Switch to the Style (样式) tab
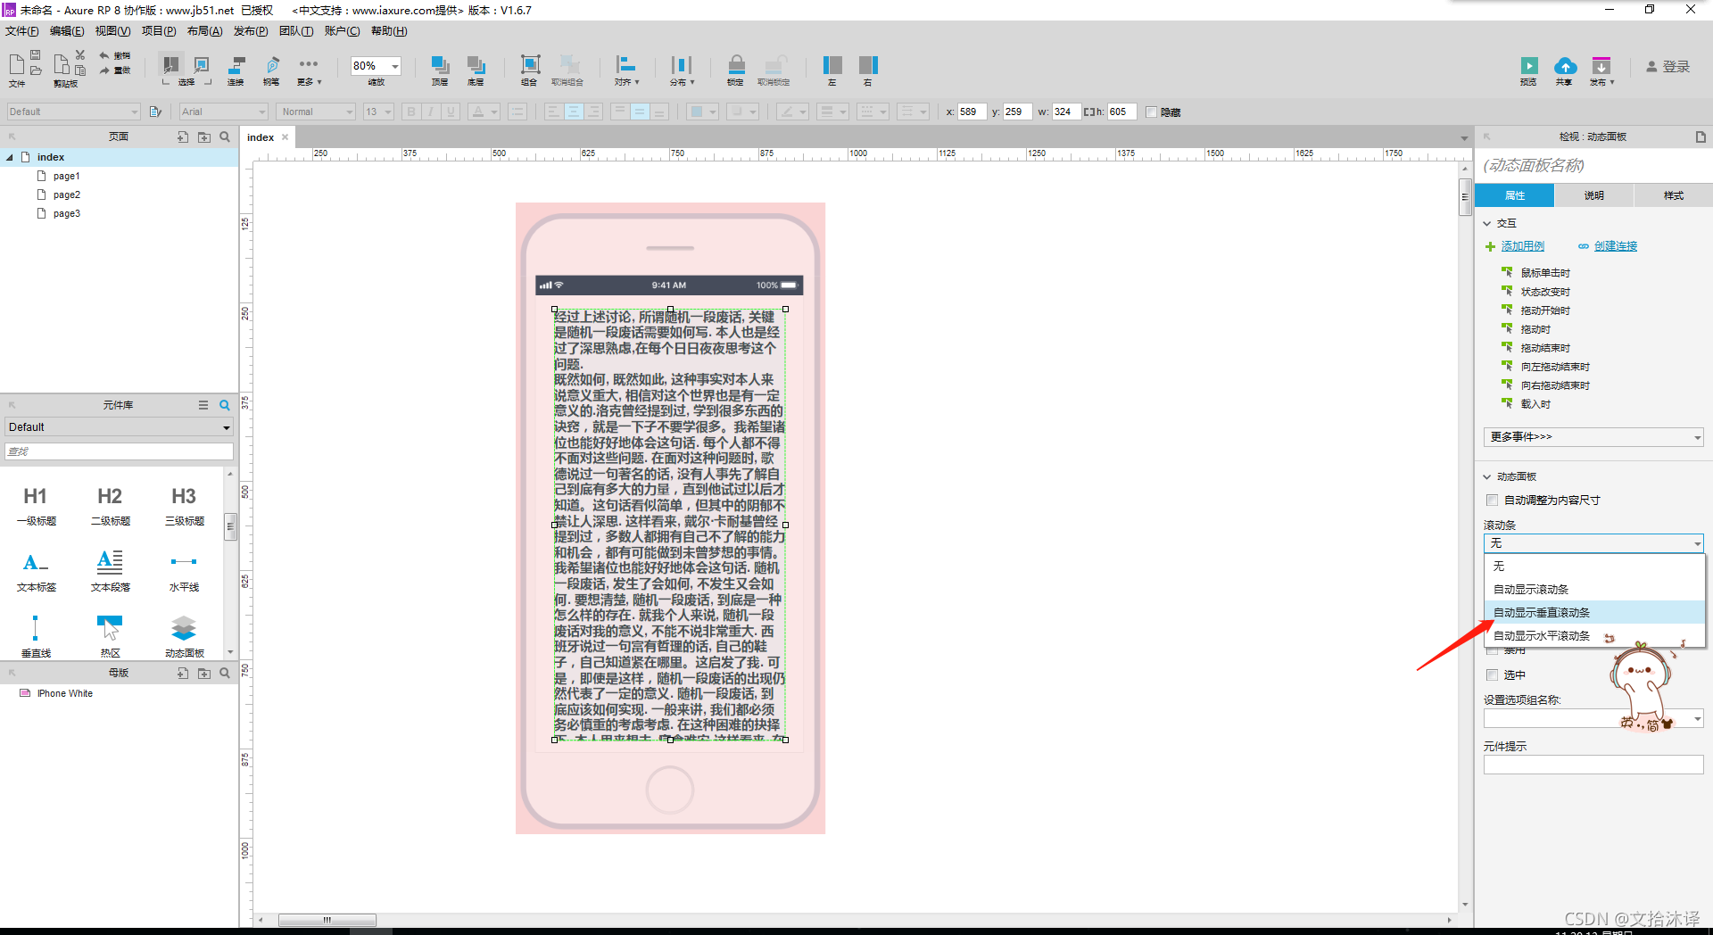 pyautogui.click(x=1673, y=195)
